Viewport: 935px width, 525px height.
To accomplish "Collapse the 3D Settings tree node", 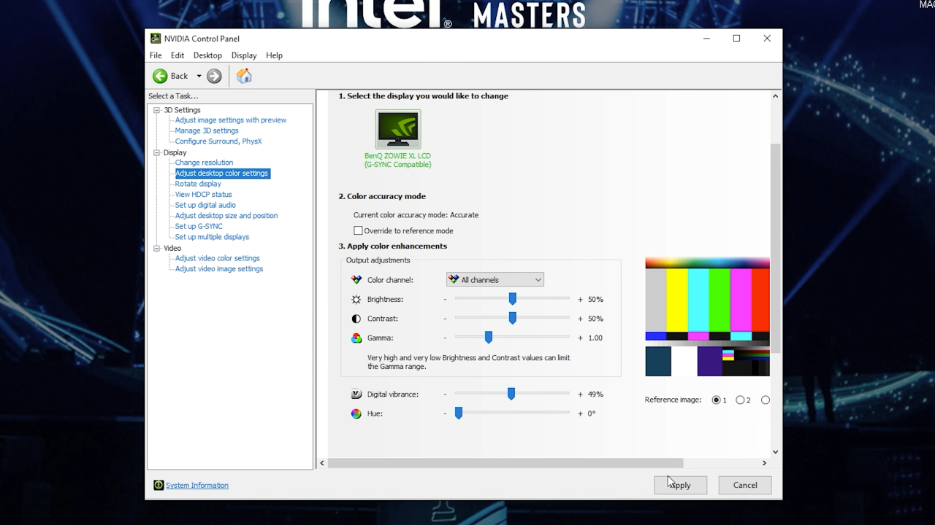I will pos(156,110).
